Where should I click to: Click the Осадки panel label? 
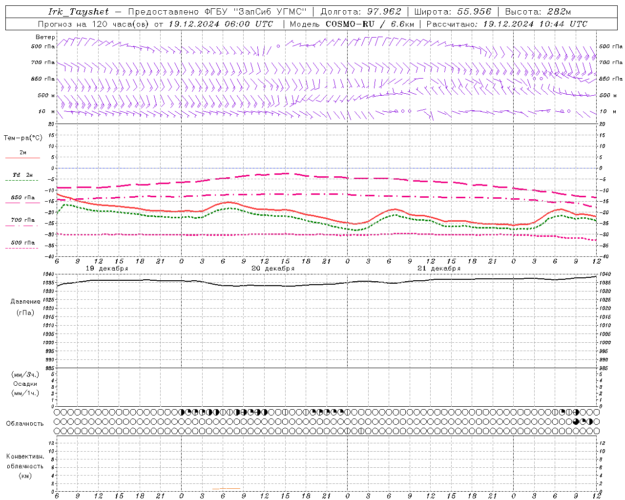coord(25,384)
